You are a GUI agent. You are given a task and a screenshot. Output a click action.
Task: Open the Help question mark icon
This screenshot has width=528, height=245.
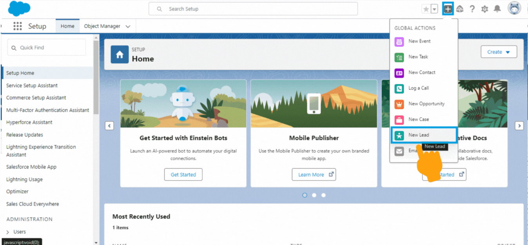tap(472, 9)
